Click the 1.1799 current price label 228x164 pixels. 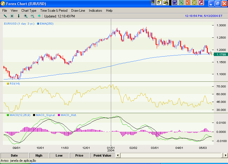coord(221,54)
